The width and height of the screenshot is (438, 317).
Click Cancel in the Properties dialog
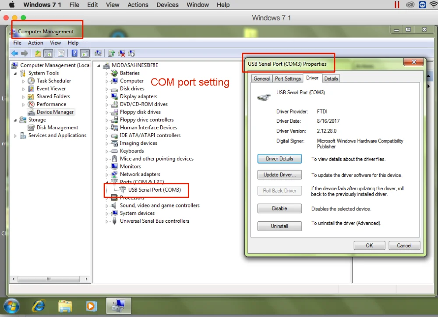point(404,246)
